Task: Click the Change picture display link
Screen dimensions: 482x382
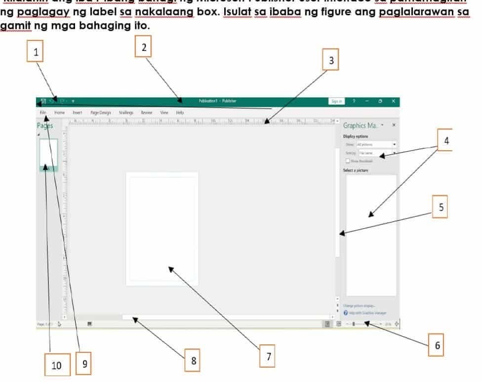Action: click(x=362, y=306)
